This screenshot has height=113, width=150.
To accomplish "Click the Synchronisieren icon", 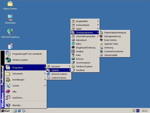I will click(73, 63).
